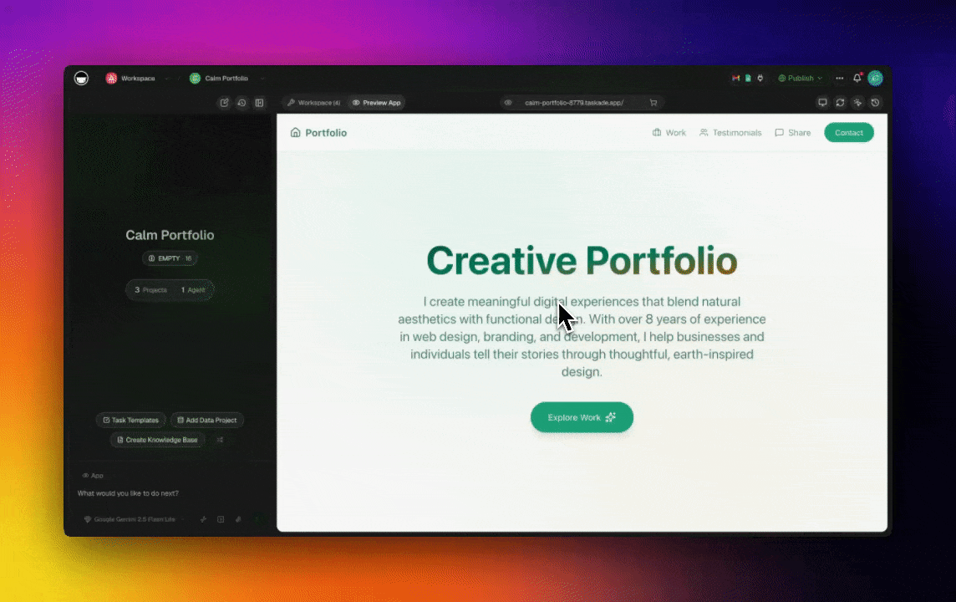The image size is (956, 602).
Task: Switch to the Workspace (4) tab
Action: pyautogui.click(x=313, y=103)
